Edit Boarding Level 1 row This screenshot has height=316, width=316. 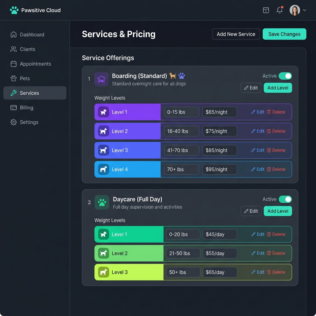pos(258,112)
